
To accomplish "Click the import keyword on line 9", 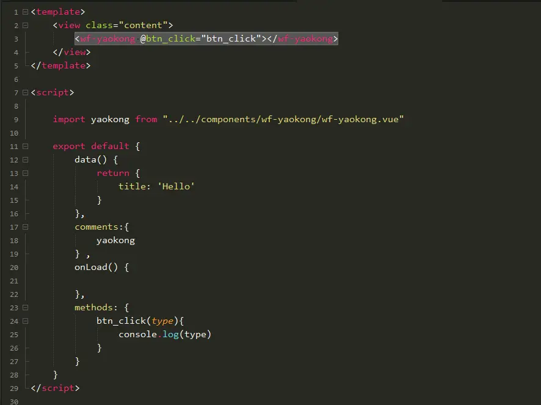I will pyautogui.click(x=68, y=120).
